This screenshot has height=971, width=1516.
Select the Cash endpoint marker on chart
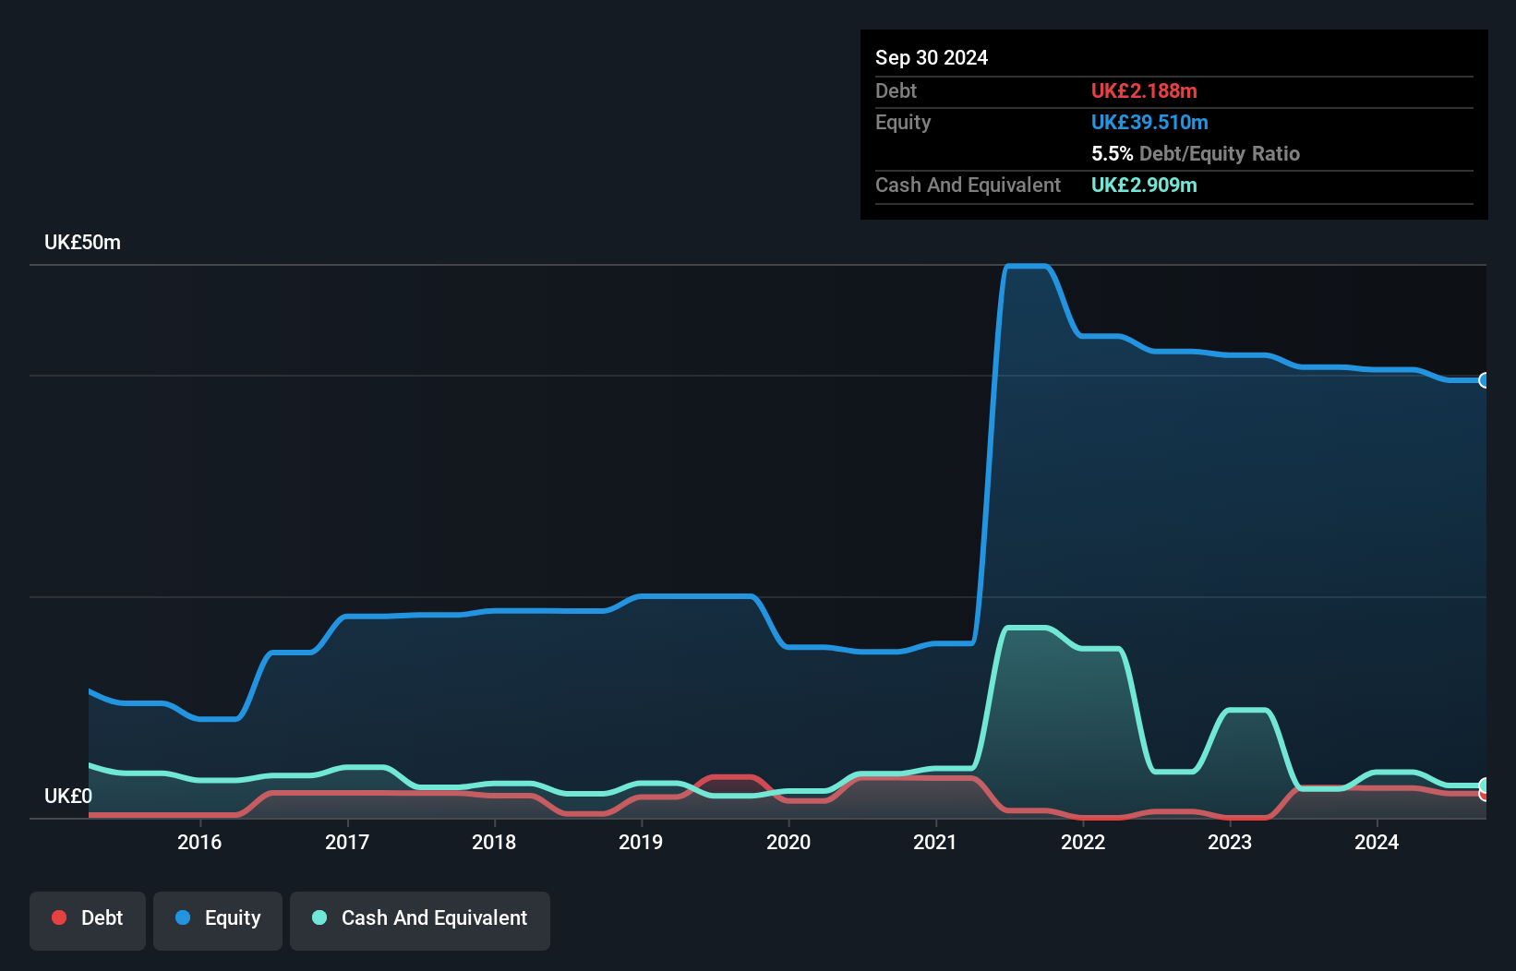click(x=1485, y=786)
